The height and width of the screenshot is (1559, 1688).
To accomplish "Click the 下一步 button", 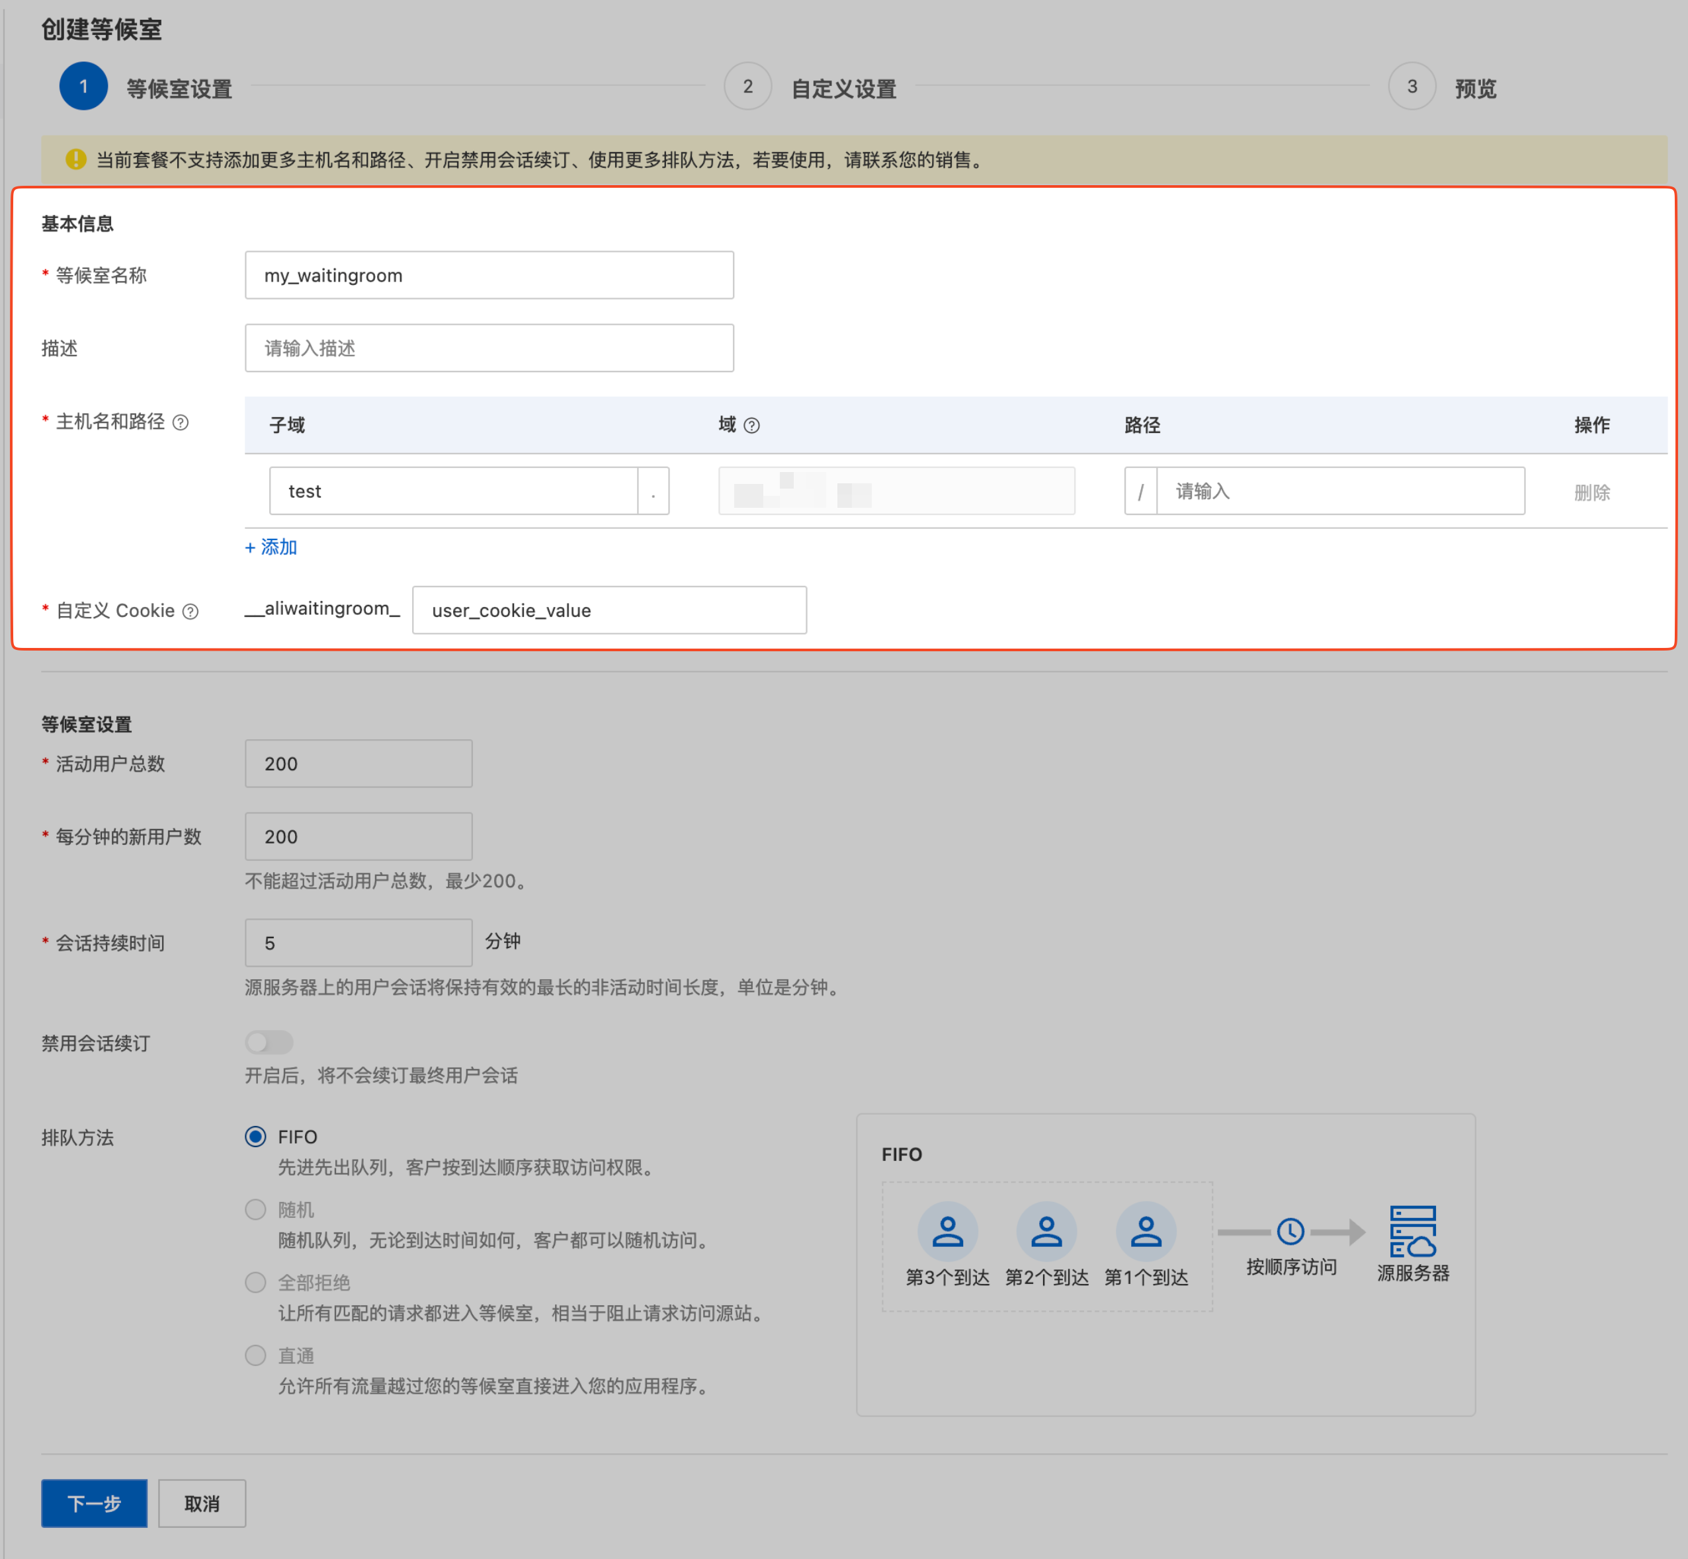I will [x=94, y=1503].
